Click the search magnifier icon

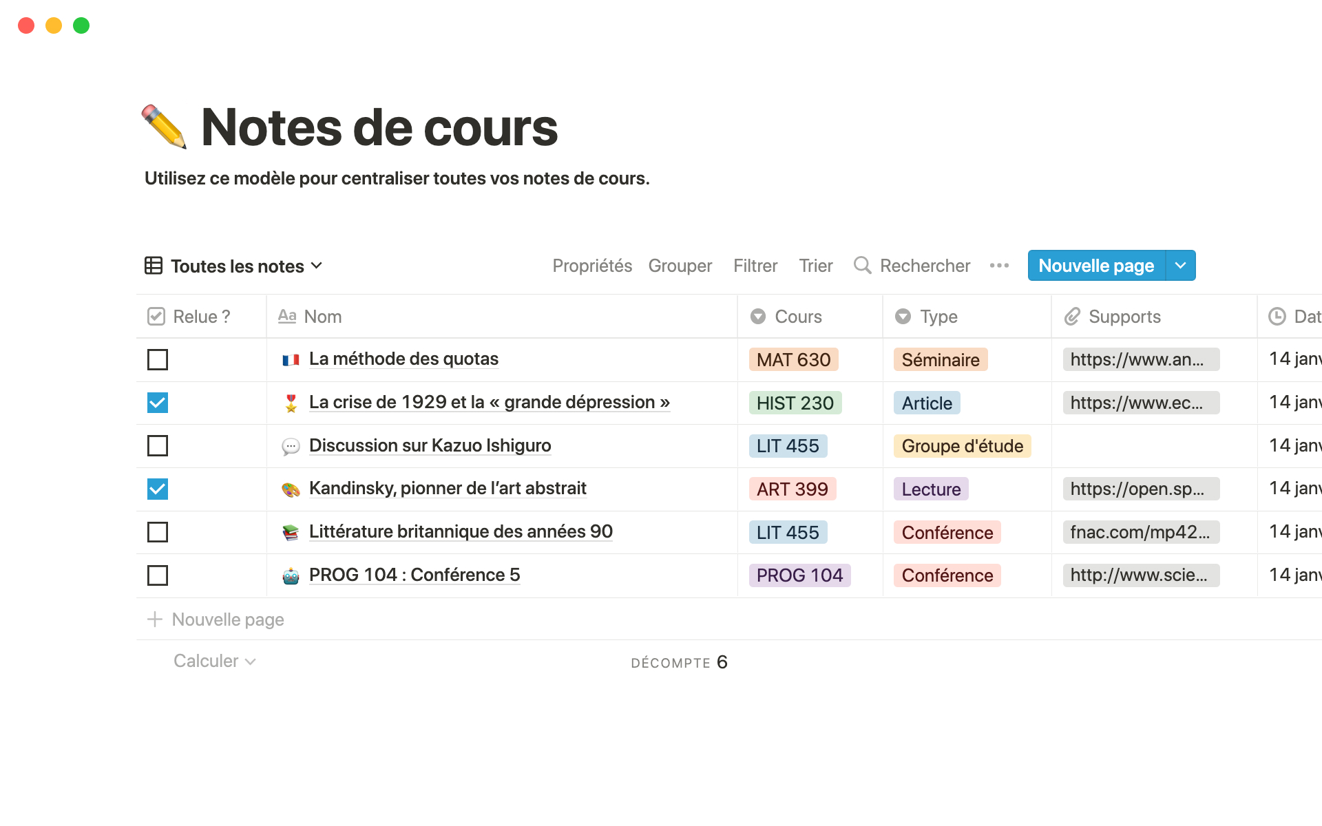pyautogui.click(x=862, y=265)
